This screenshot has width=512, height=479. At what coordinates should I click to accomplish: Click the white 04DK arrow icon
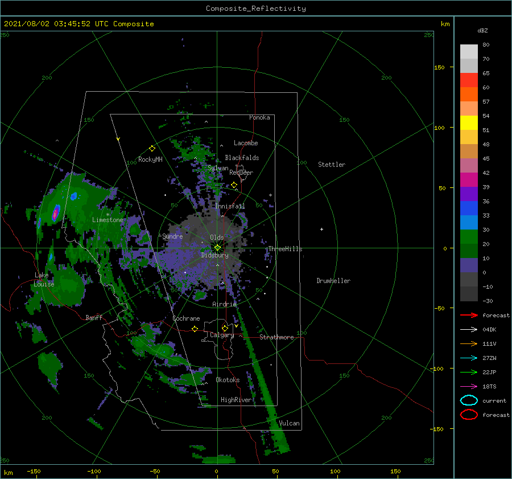[x=469, y=329]
